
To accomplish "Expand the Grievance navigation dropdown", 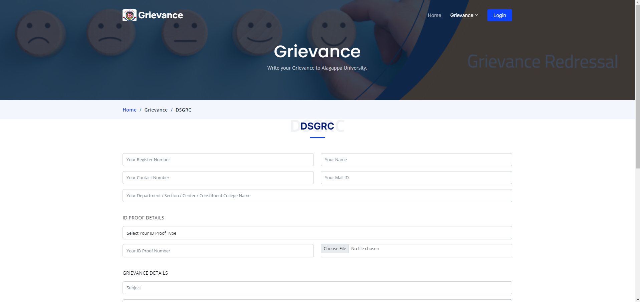I will 464,15.
